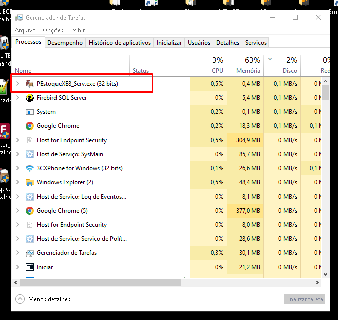Image resolution: width=338 pixels, height=320 pixels.
Task: Click the vertical scrollbar down arrow
Action: pyautogui.click(x=326, y=274)
